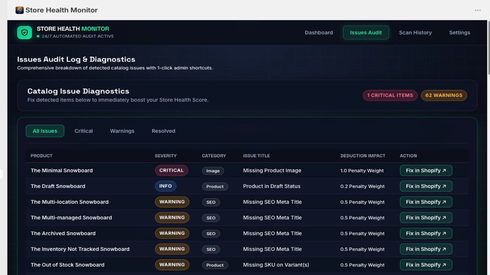490x275 pixels.
Task: Click the 0.2 Penalty Weight value
Action: coord(362,186)
